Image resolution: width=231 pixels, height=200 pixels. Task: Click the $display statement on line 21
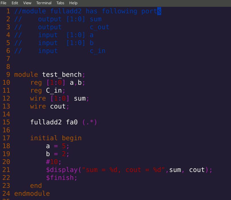(x=62, y=170)
